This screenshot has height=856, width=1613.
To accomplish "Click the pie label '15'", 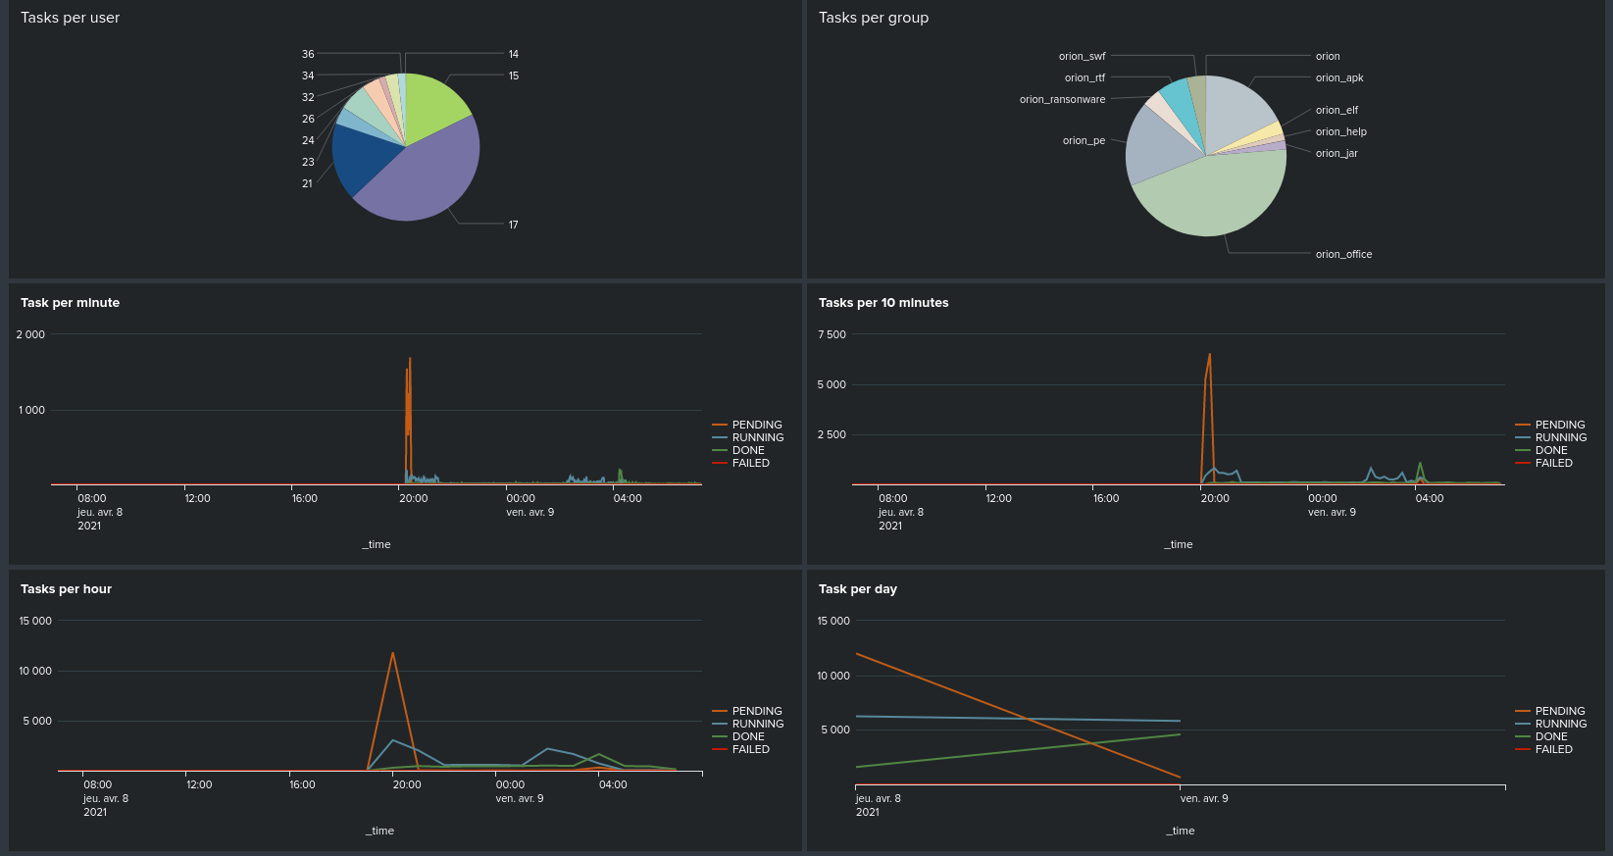I will pyautogui.click(x=514, y=76).
